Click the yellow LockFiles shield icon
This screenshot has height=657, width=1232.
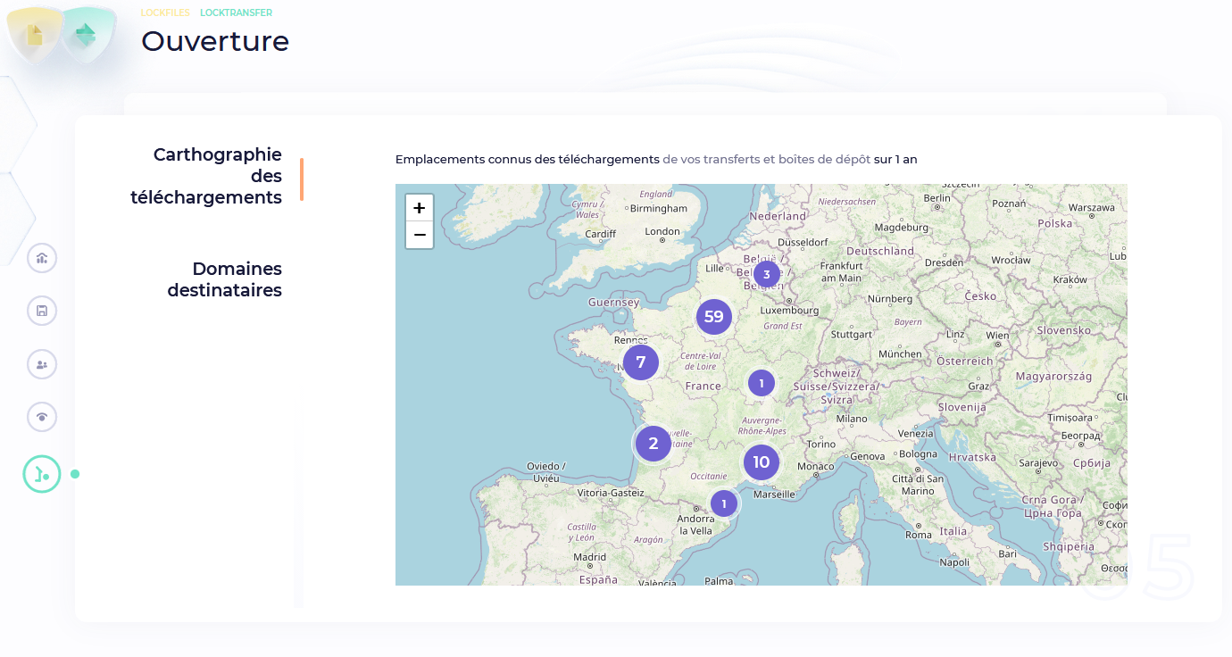(x=34, y=34)
